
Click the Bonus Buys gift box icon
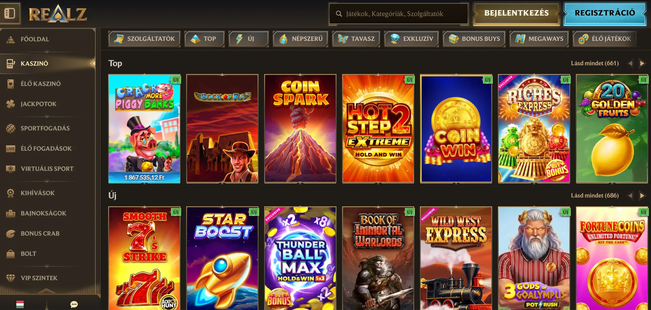tap(454, 39)
